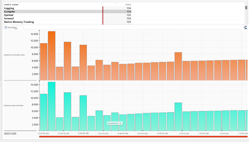
Task: Switch to the list chart tab
Action: (x=12, y=28)
